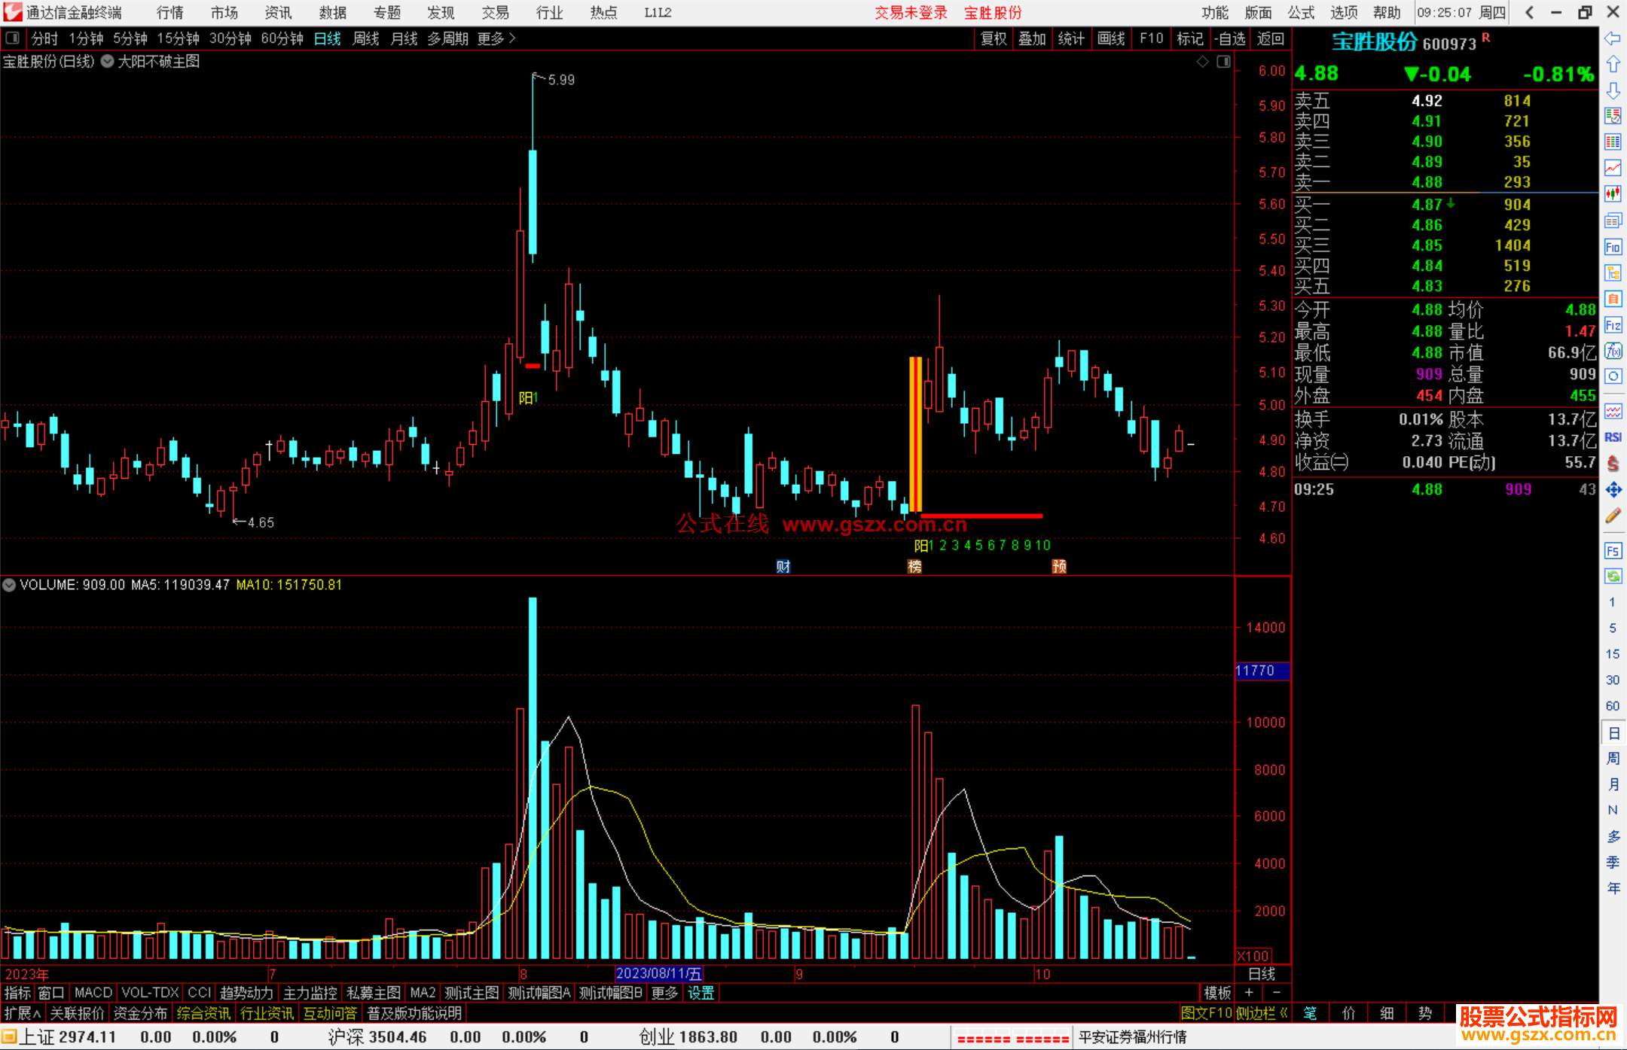Click the 设置 link in indicator bar

pyautogui.click(x=701, y=993)
